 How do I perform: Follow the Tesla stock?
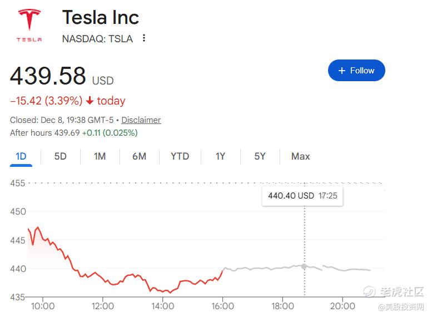tap(356, 71)
